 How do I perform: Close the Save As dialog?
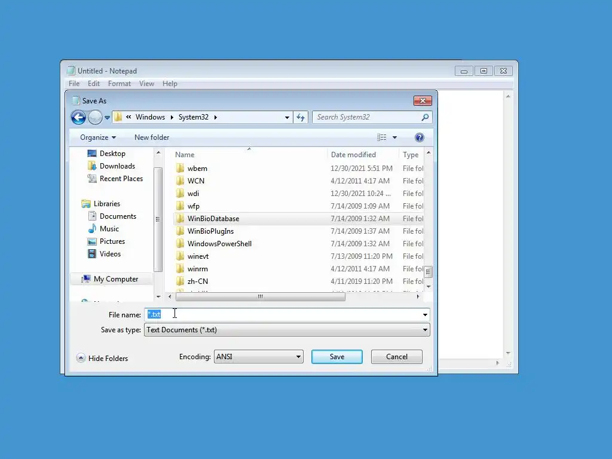[423, 100]
